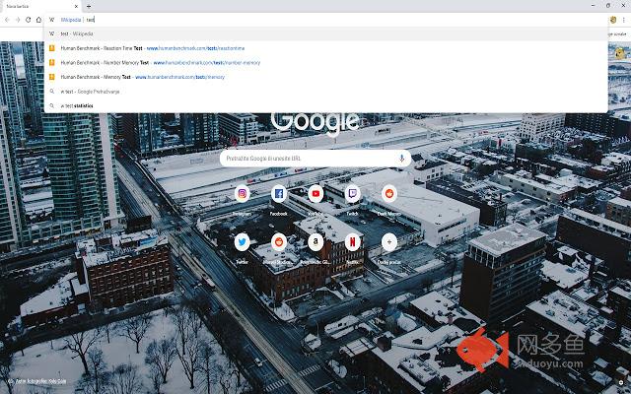
Task: Reload the page with refresh button
Action: tap(28, 19)
